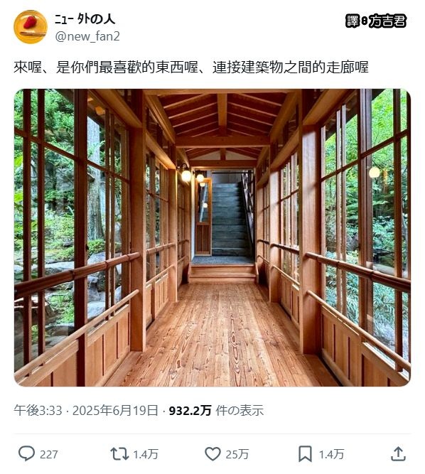Click the 25万 likes count
The width and height of the screenshot is (425, 474).
tap(237, 454)
